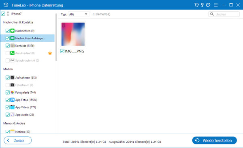243x148 pixels.
Task: Uncheck the IMG_....PNG file checkbox
Action: click(62, 51)
